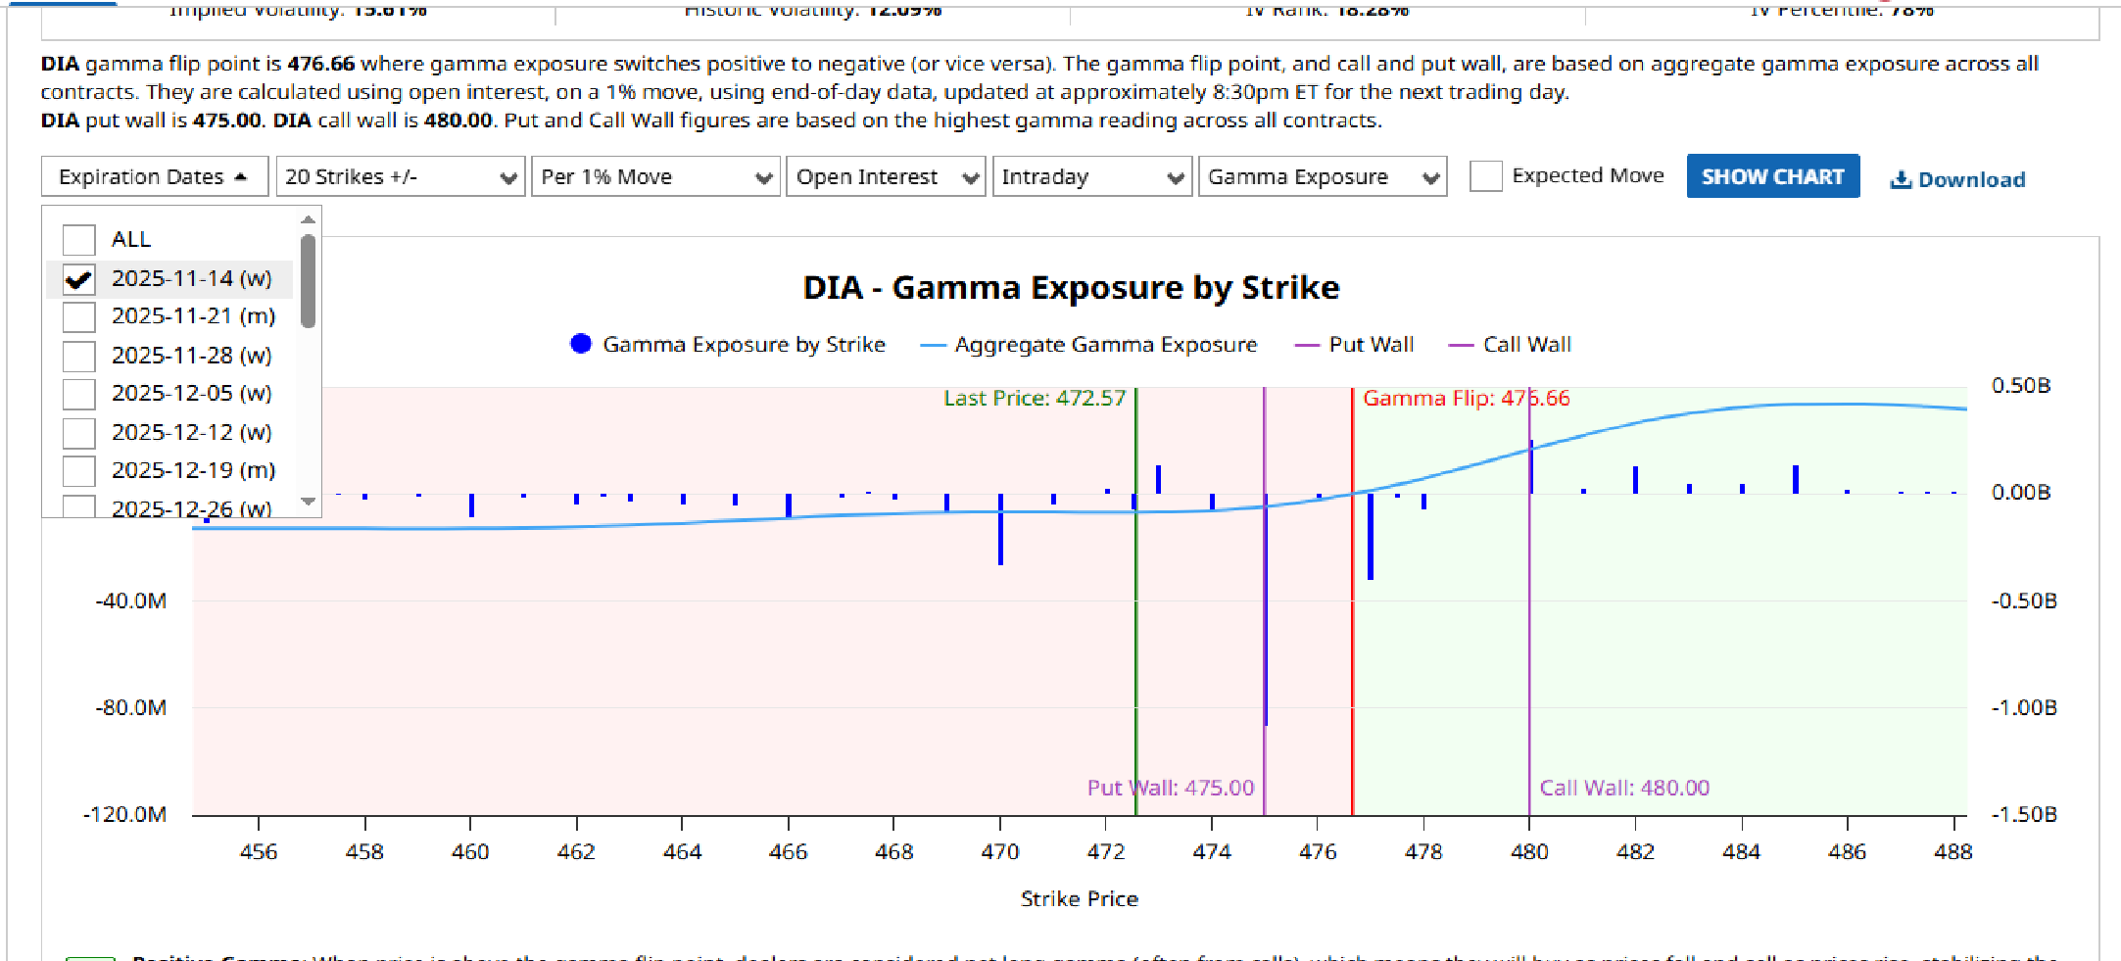Select the 2025-11-21 (m) expiration checkbox
The width and height of the screenshot is (2121, 961).
tap(79, 317)
